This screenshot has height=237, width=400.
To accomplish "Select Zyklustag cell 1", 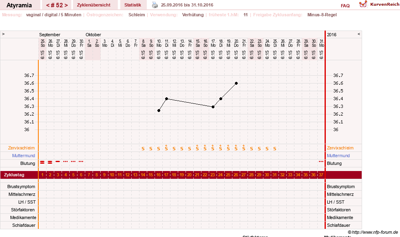I will coord(42,175).
